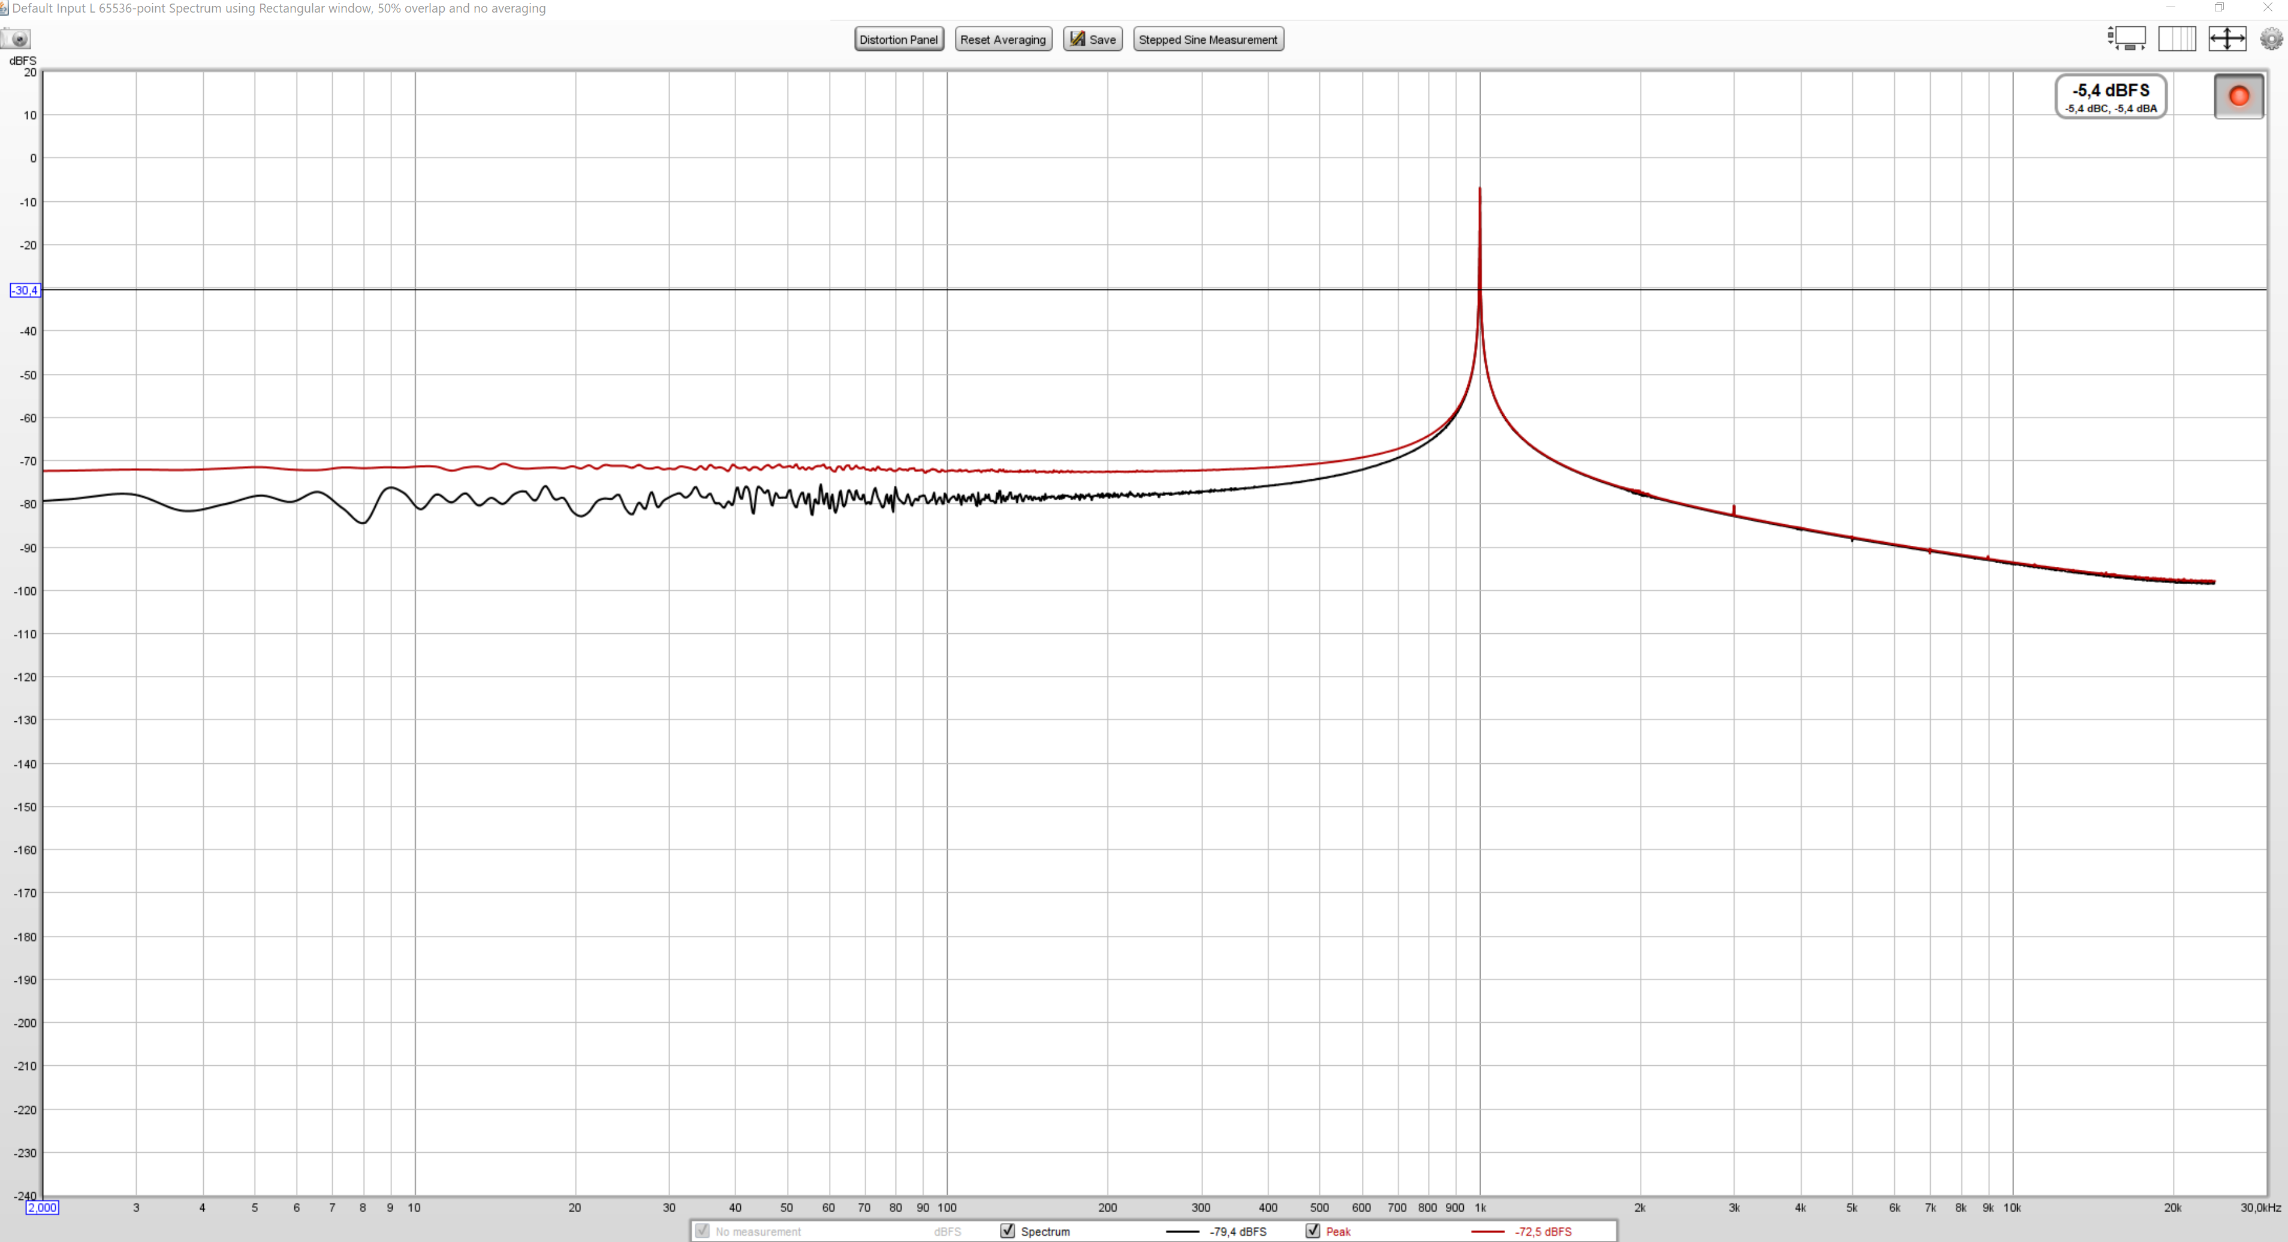Click the 2,000 frequency axis start field
Screen dimensions: 2288x1242
click(x=42, y=1207)
